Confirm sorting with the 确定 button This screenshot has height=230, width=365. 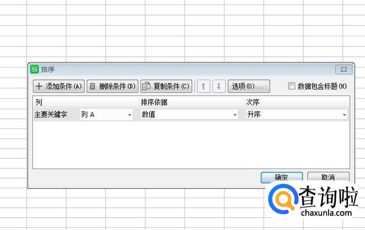(281, 177)
